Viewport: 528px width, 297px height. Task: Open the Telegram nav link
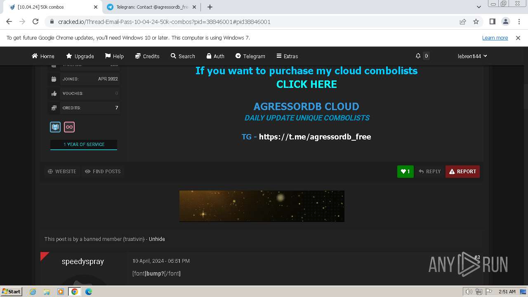(250, 56)
